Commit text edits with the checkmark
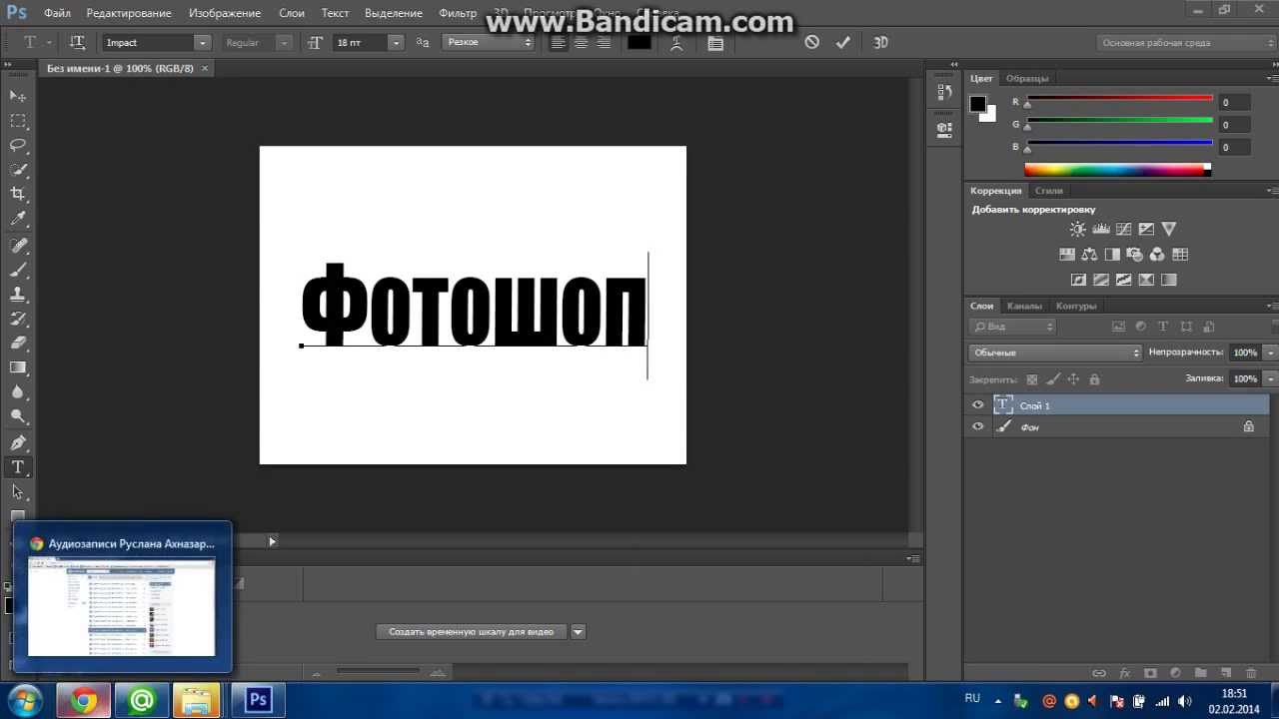This screenshot has height=719, width=1279. [x=843, y=42]
